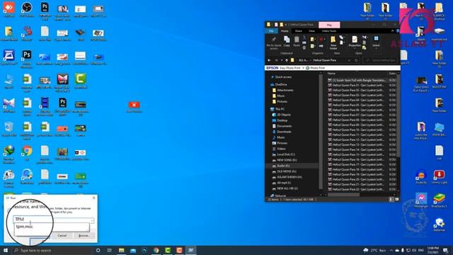Show hidden system tray icons chevron
Viewport: 453px width, 255px height.
coord(391,250)
